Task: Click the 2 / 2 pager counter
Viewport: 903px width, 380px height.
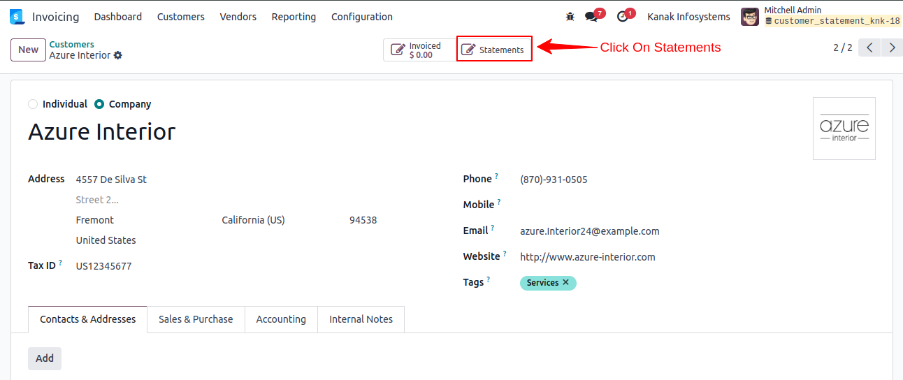Action: (843, 47)
